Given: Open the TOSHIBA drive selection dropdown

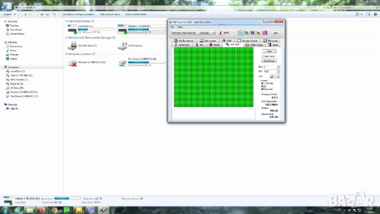Looking at the screenshot, I should (x=193, y=33).
